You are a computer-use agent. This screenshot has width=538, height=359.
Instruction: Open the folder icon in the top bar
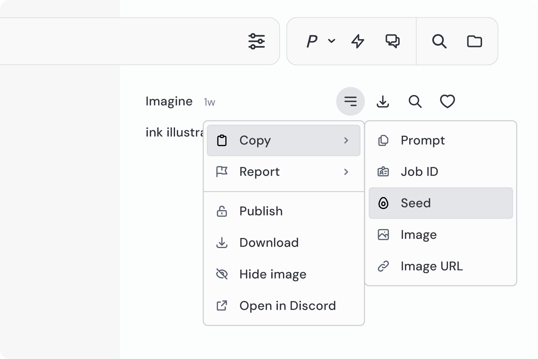point(475,41)
